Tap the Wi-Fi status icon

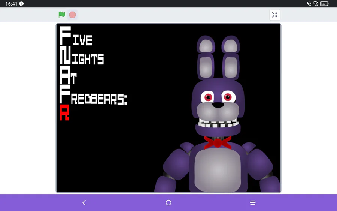click(x=315, y=4)
